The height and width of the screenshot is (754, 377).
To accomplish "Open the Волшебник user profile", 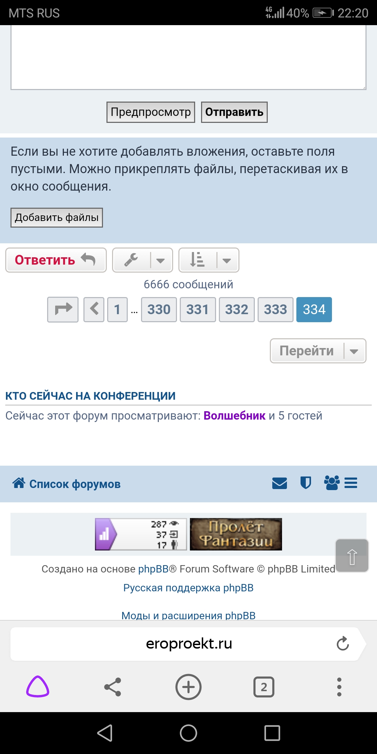I will (x=234, y=416).
